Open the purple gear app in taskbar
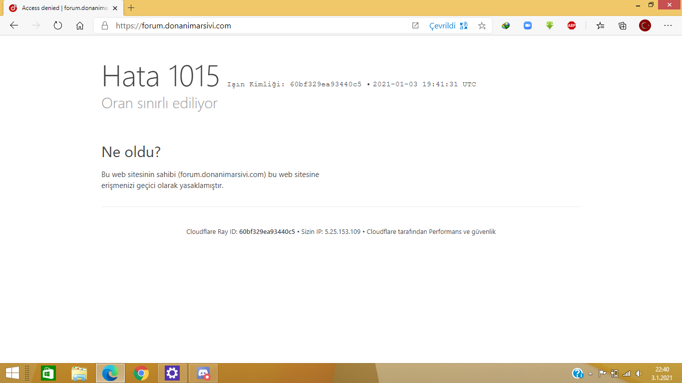Image resolution: width=682 pixels, height=383 pixels. coord(172,373)
